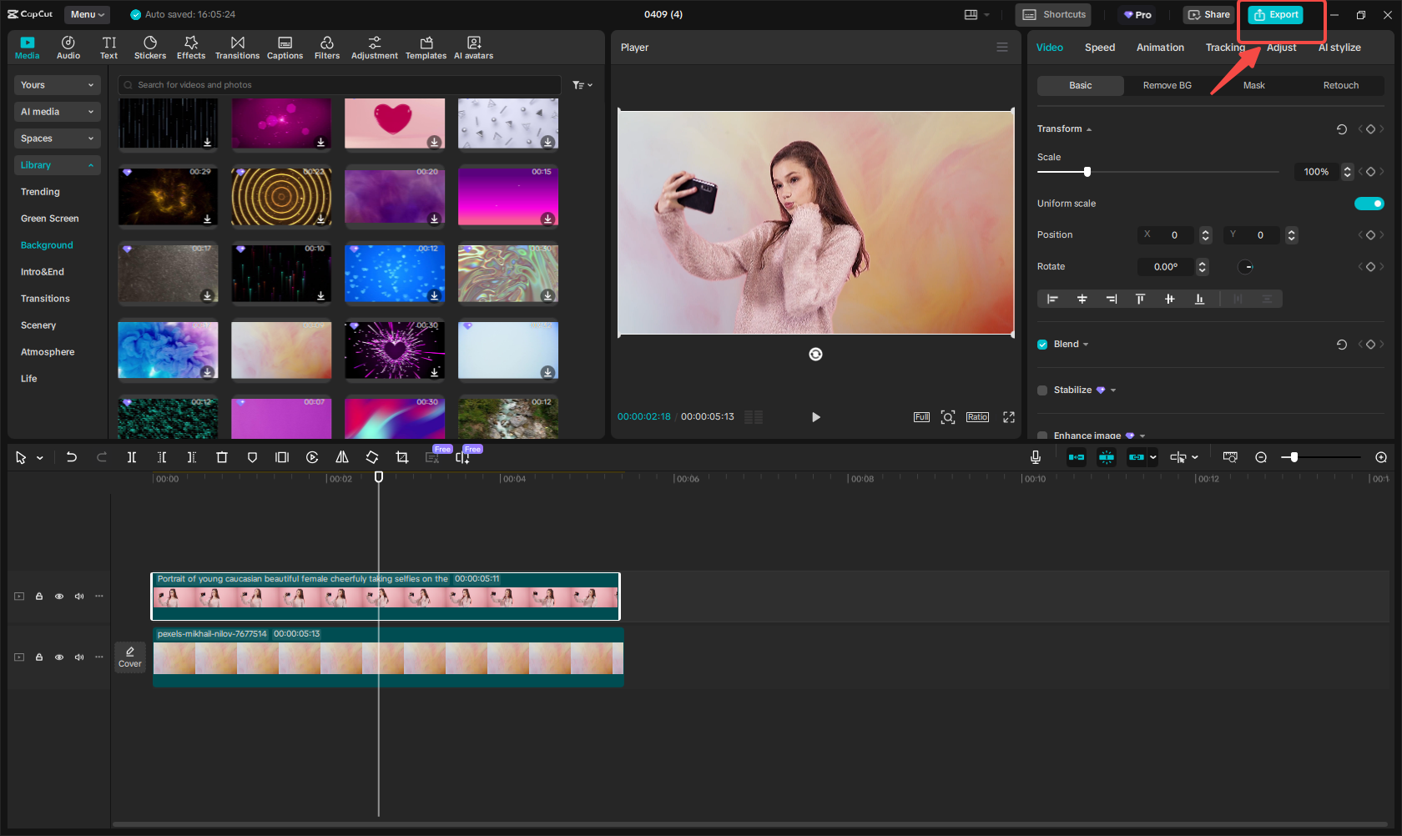This screenshot has height=836, width=1402.
Task: Expand the Yours dropdown in the sidebar
Action: click(x=57, y=84)
